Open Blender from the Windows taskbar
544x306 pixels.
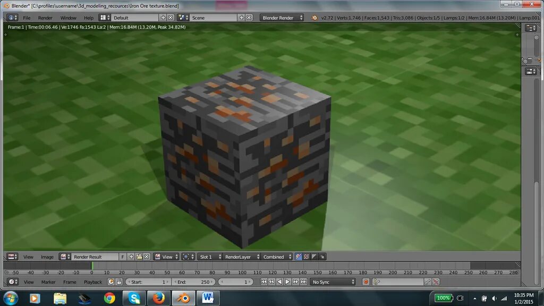pos(183,298)
